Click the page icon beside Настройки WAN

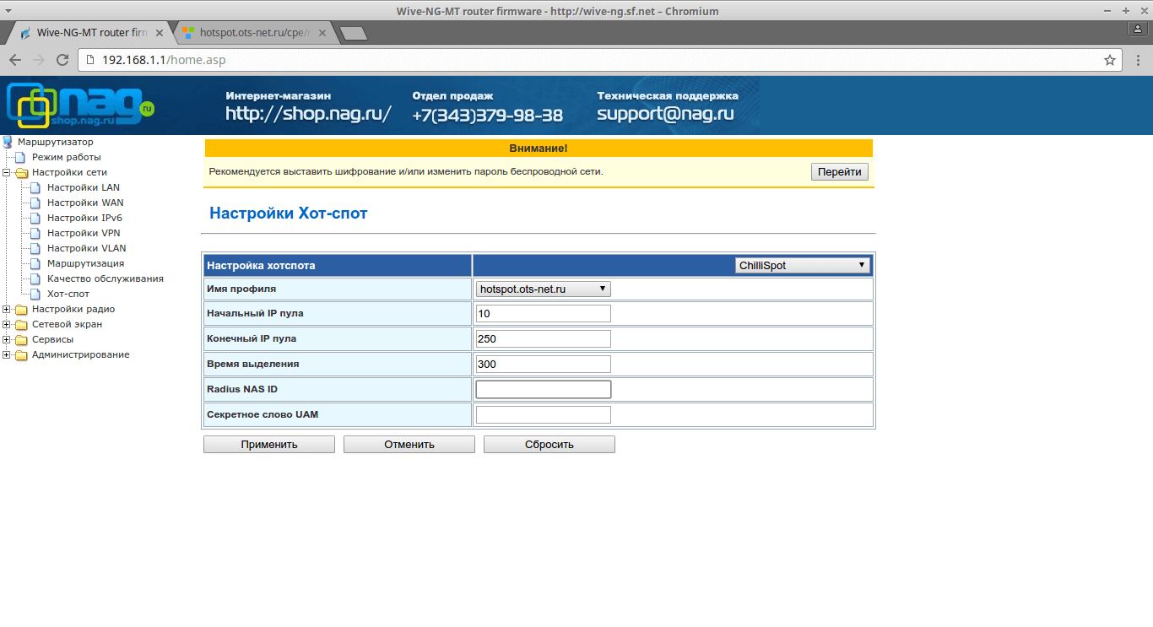pos(35,203)
